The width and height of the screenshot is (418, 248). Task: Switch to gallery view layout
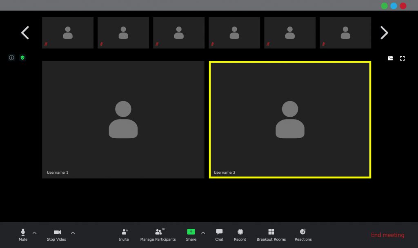pos(390,58)
